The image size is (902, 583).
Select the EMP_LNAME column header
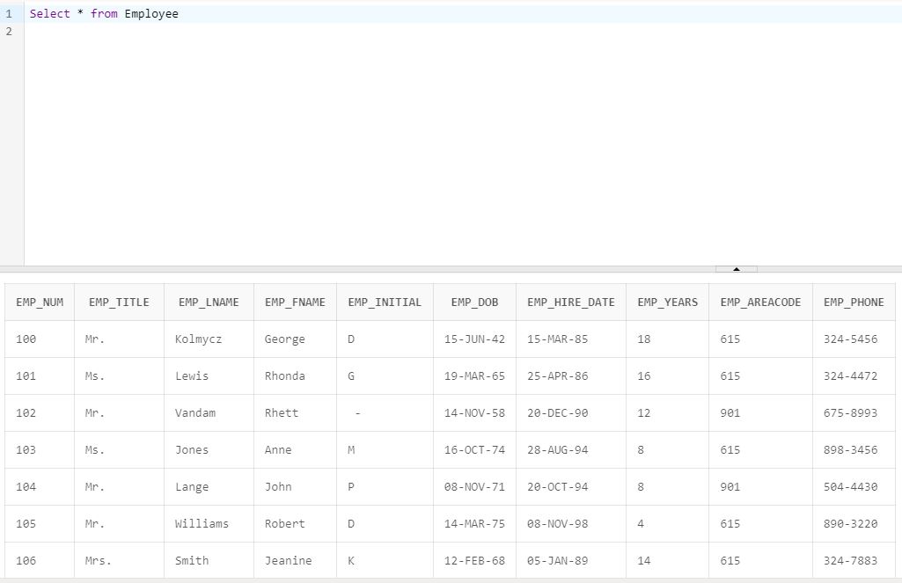208,301
